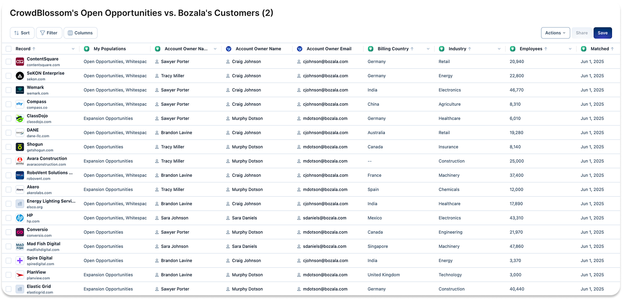Image resolution: width=622 pixels, height=299 pixels.
Task: Click the Filter button
Action: (49, 33)
